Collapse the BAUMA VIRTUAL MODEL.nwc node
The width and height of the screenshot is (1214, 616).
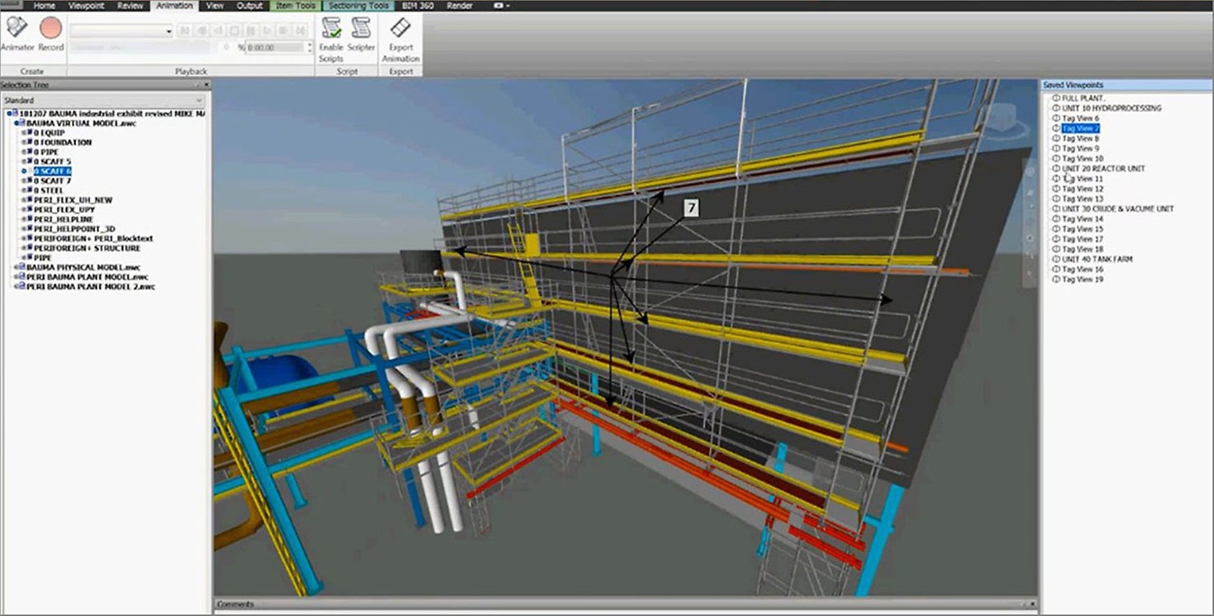[16, 123]
